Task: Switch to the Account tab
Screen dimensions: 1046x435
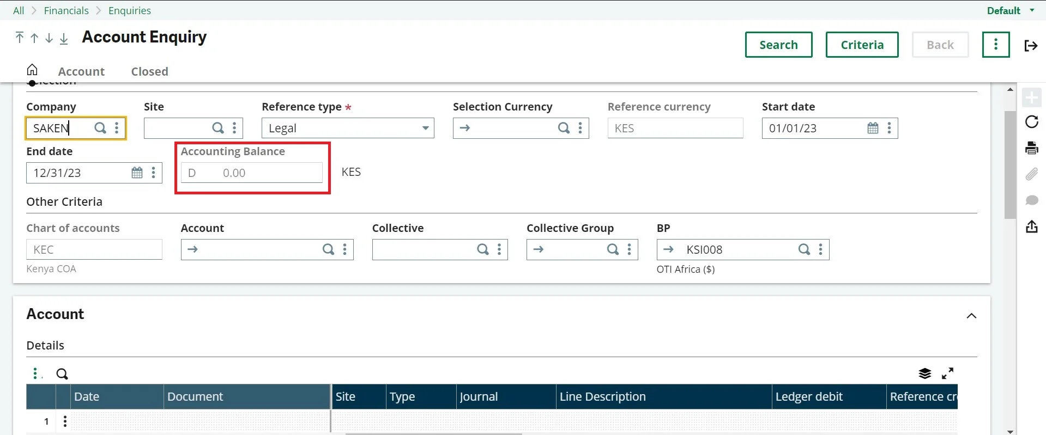Action: (81, 71)
